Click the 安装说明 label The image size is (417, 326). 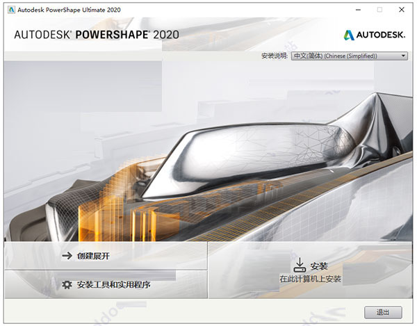[275, 56]
